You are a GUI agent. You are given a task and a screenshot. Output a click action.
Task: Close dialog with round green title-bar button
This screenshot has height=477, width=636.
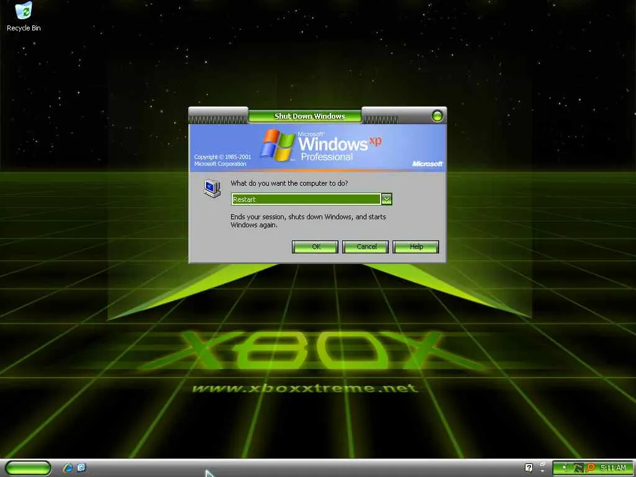(437, 116)
